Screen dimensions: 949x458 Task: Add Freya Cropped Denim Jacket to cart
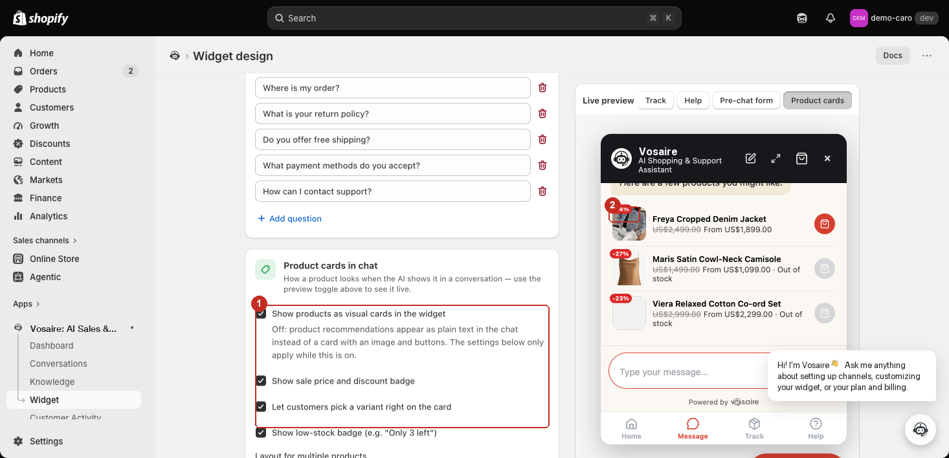pyautogui.click(x=825, y=224)
